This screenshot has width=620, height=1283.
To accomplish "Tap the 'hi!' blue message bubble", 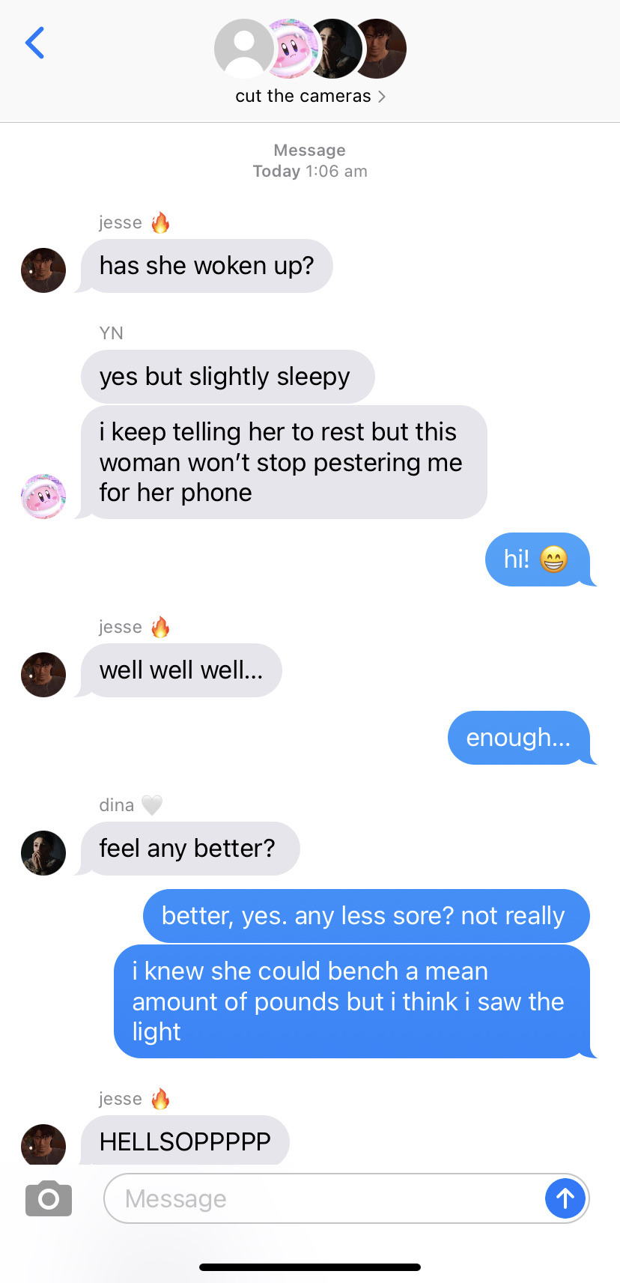I will click(x=538, y=559).
